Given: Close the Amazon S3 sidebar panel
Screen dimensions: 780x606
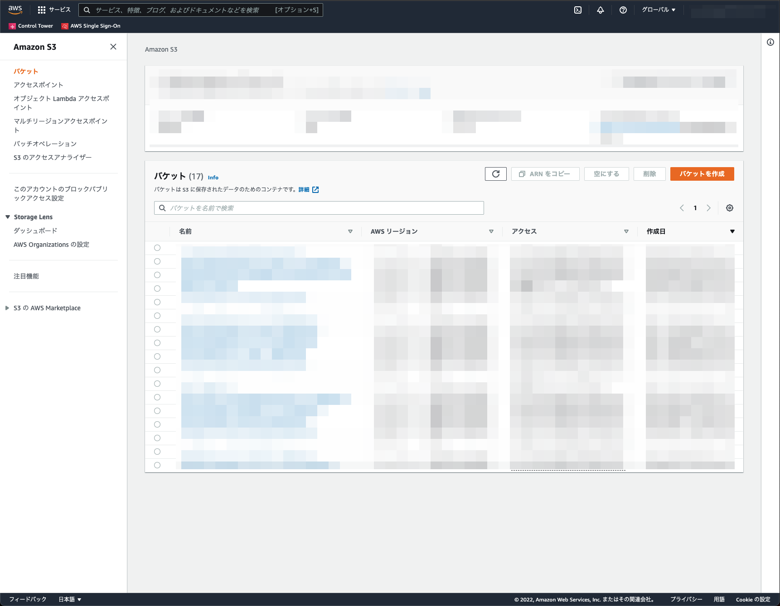Looking at the screenshot, I should coord(113,47).
